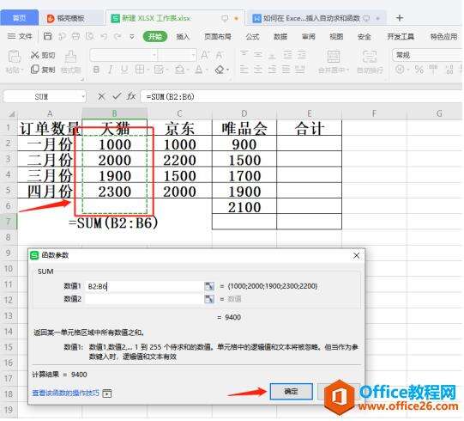
Task: Switch to the 插入 ribbon tab
Action: click(183, 36)
